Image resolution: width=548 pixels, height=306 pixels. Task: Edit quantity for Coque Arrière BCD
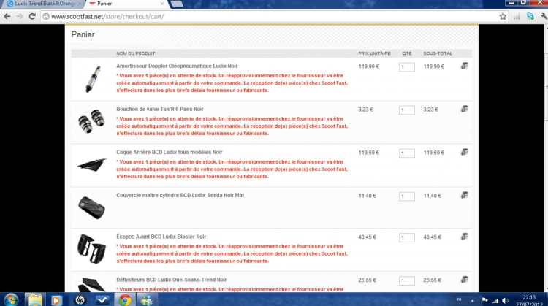click(407, 153)
